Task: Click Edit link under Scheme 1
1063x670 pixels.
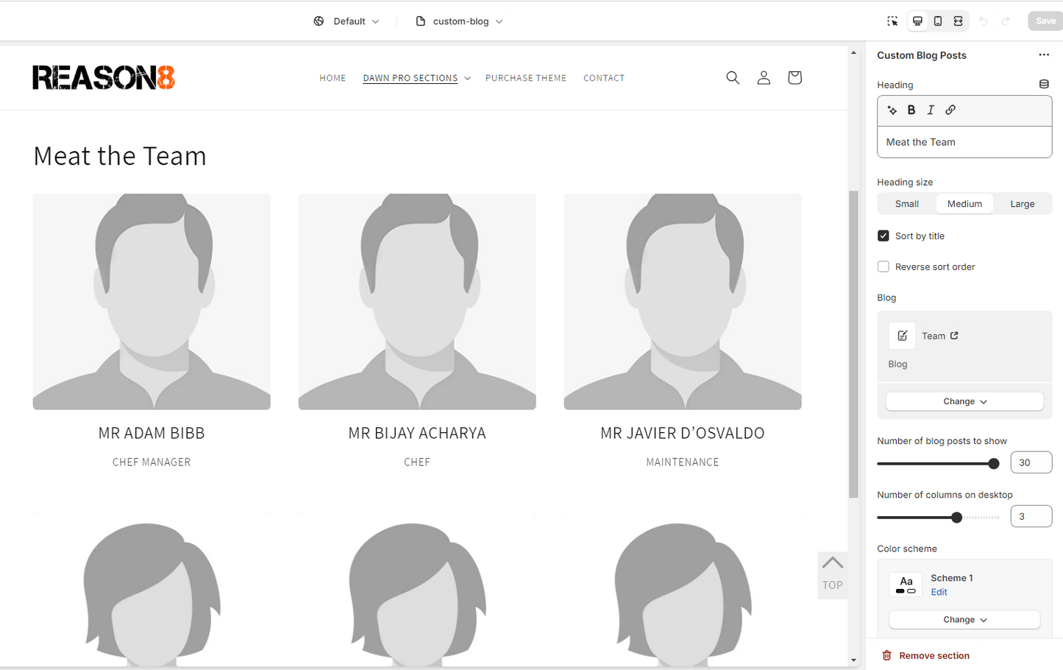Action: 939,593
